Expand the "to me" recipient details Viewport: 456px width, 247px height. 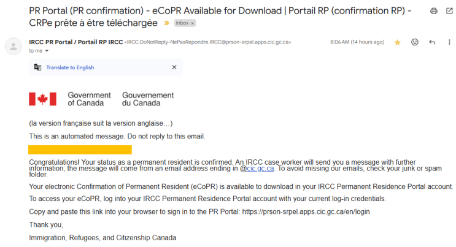tap(47, 51)
